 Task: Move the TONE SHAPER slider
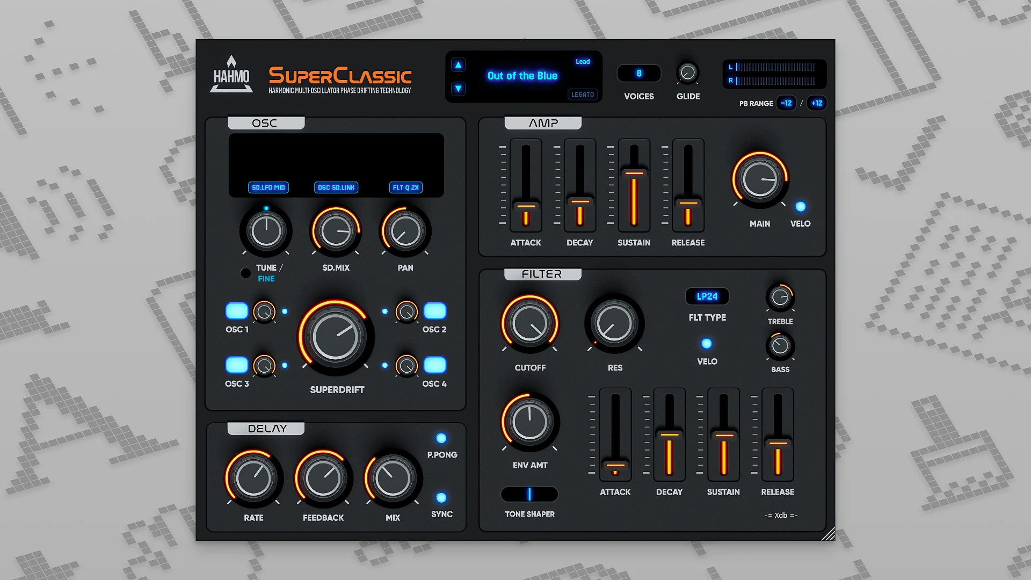point(529,494)
